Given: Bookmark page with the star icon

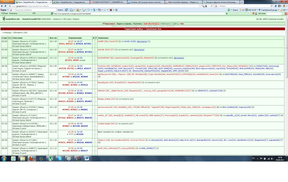Looking at the screenshot, I should point(200,6).
